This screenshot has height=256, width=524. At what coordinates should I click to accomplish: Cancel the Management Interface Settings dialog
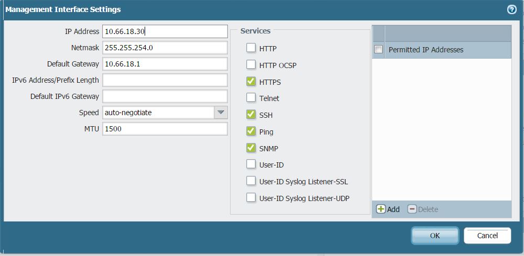click(487, 236)
